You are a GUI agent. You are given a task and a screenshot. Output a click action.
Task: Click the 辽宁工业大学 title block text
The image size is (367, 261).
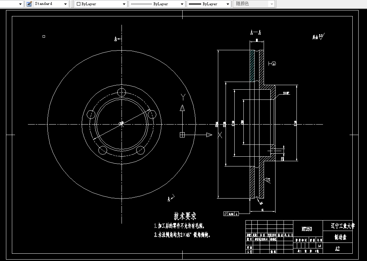click(x=343, y=226)
